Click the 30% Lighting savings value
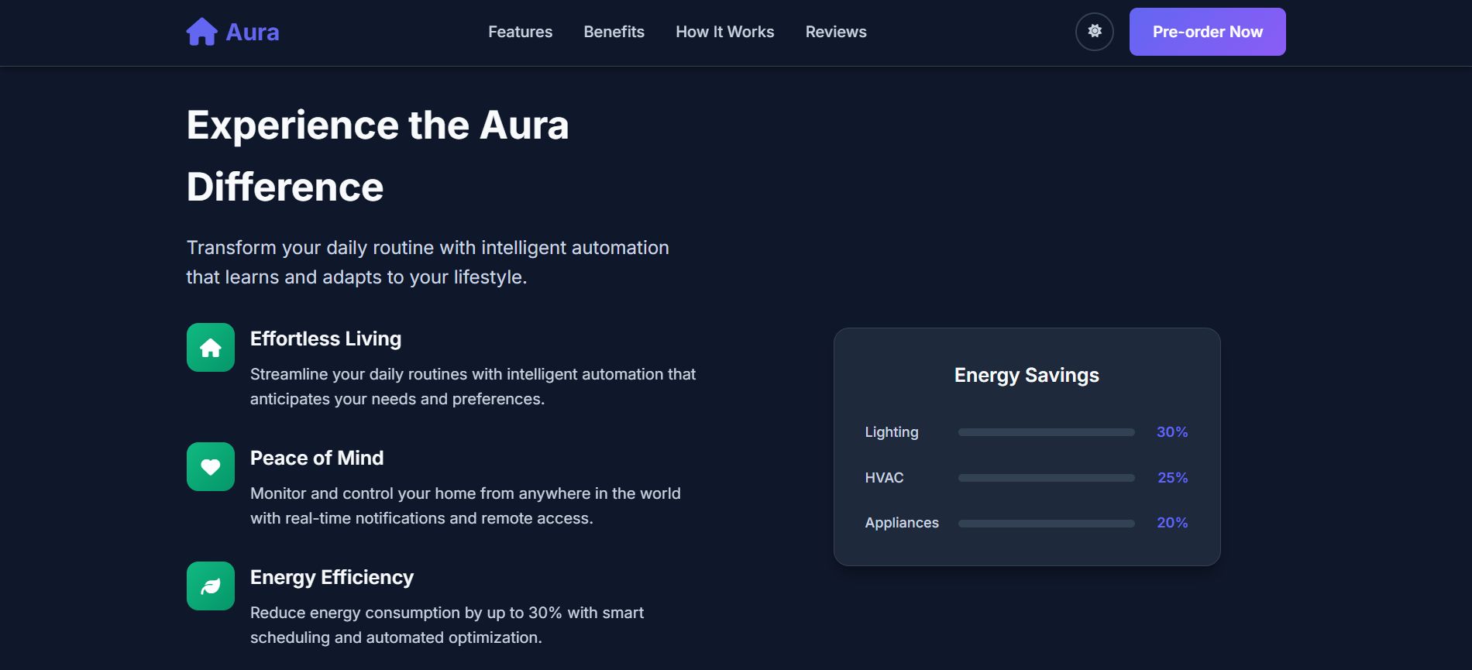The width and height of the screenshot is (1472, 670). click(x=1171, y=432)
